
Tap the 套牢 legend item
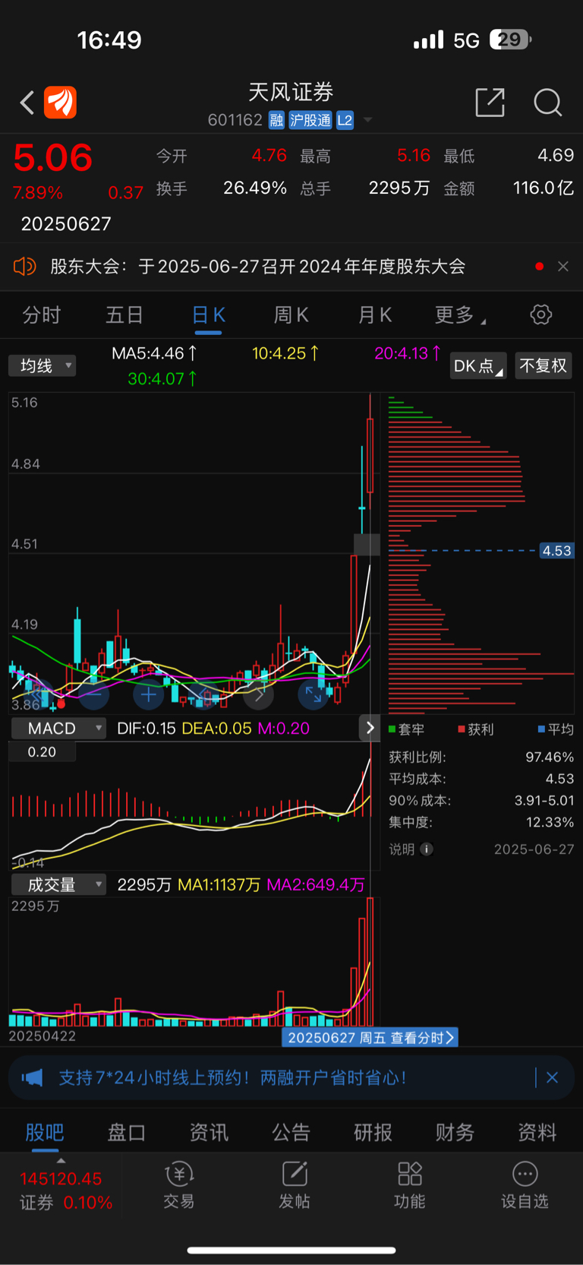[x=406, y=729]
